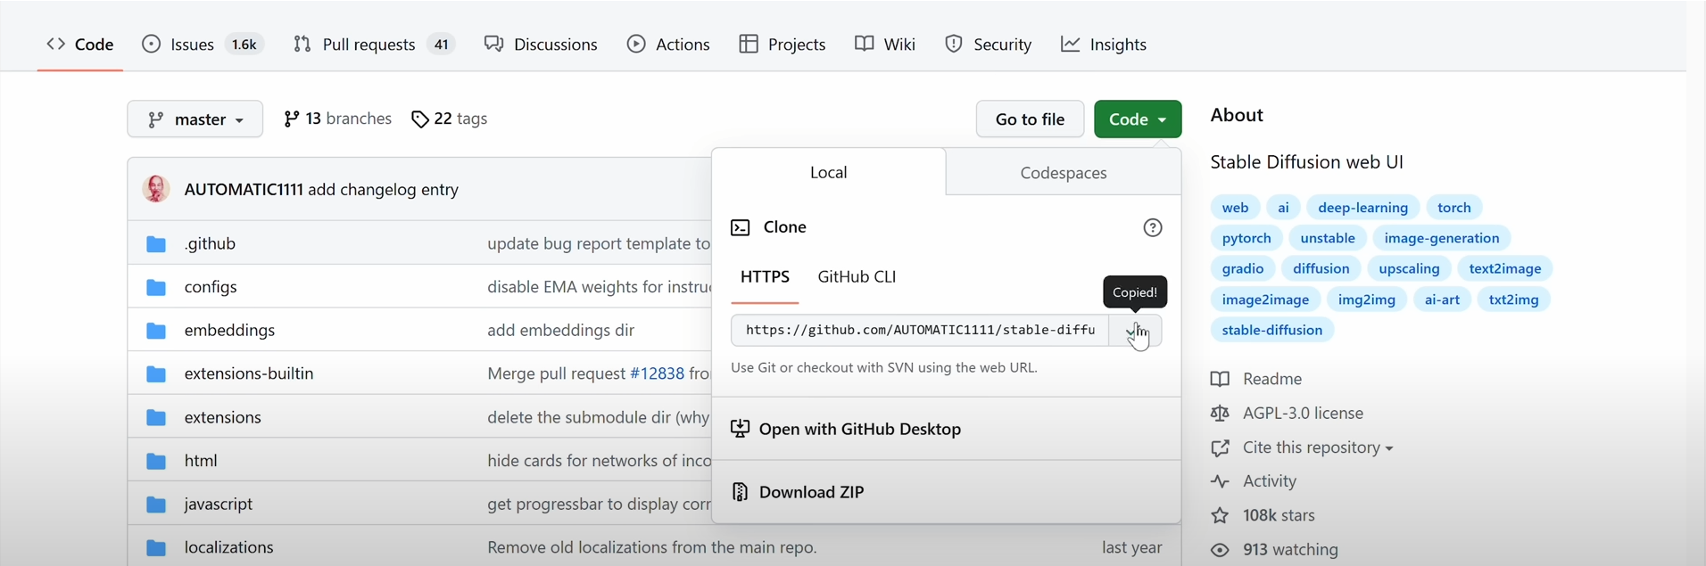View the 22 tags link

[x=449, y=119]
